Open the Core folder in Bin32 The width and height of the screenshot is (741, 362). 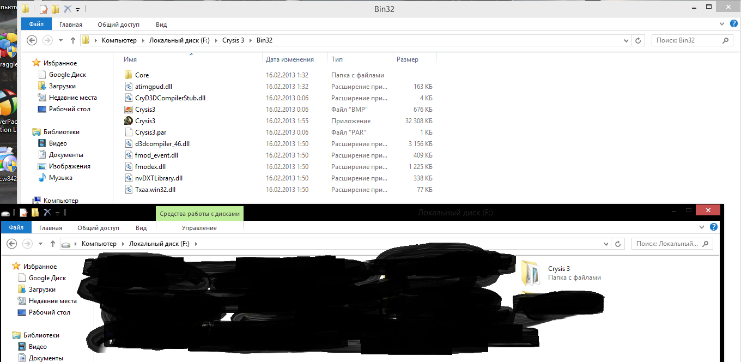(142, 75)
